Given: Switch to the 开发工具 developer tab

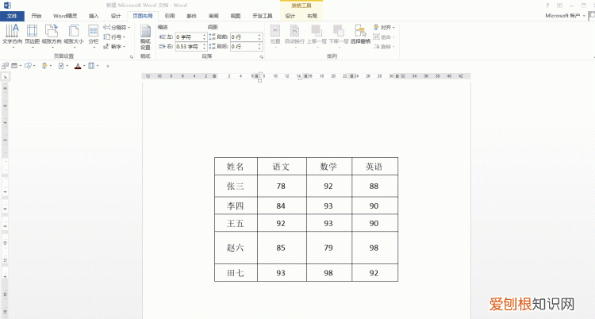Looking at the screenshot, I should tap(263, 16).
